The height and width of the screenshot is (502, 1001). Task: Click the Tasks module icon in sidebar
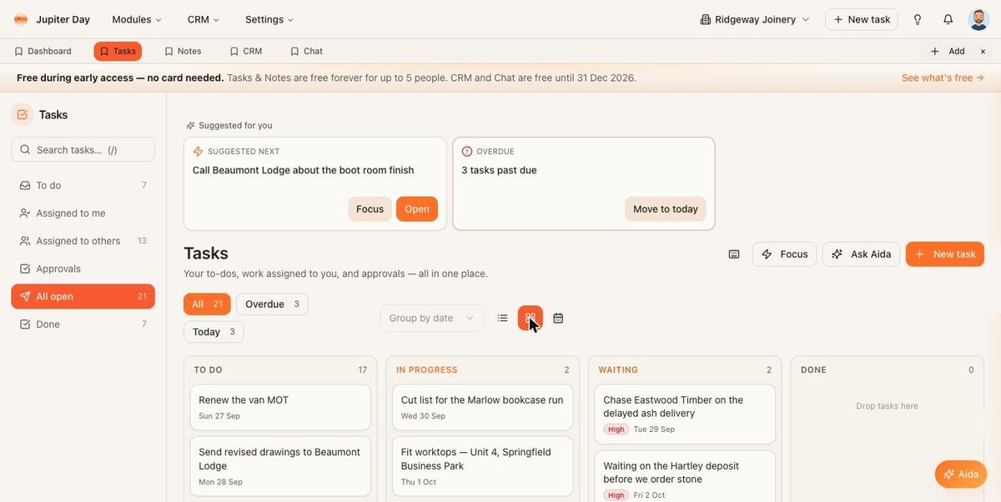coord(23,114)
